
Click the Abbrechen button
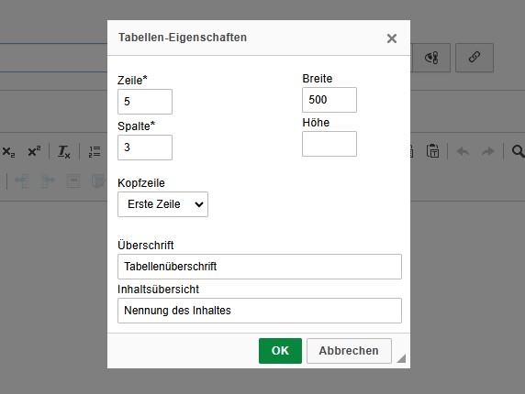(349, 351)
